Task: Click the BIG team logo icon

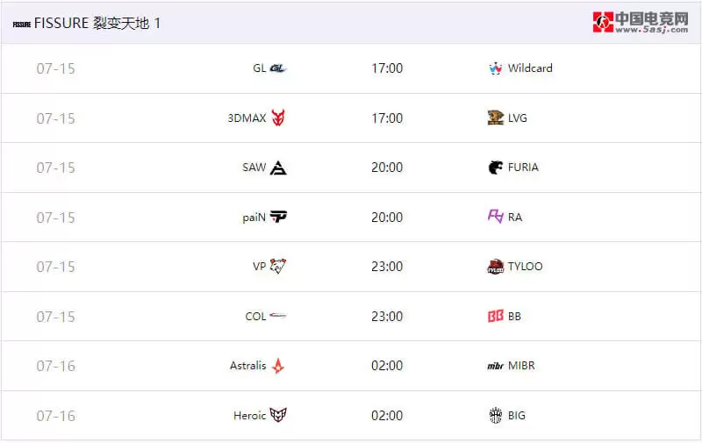Action: pyautogui.click(x=496, y=415)
